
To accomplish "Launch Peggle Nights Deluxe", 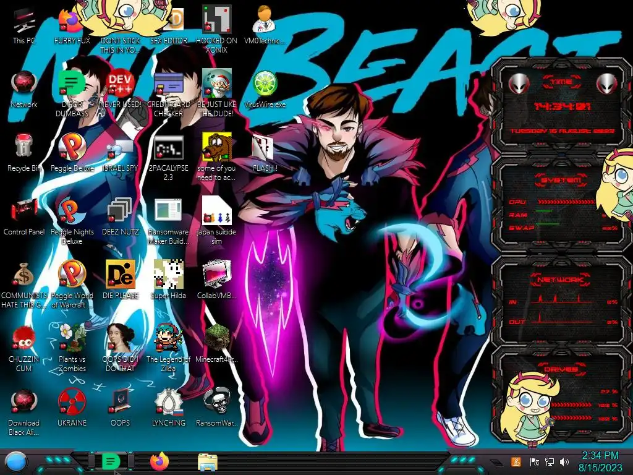I will (71, 211).
